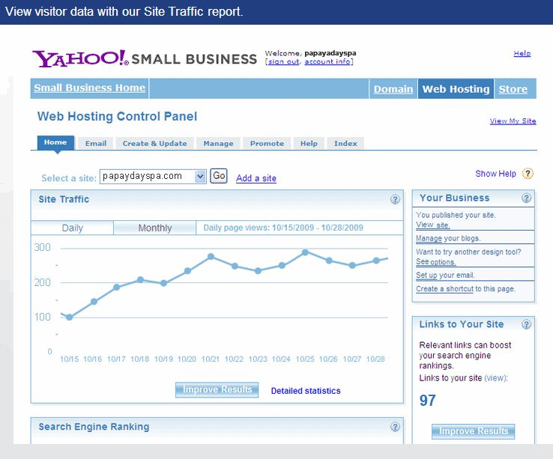Click the View site link

click(433, 225)
